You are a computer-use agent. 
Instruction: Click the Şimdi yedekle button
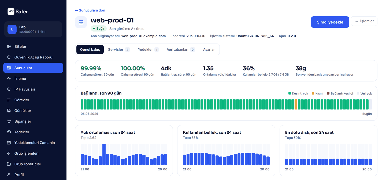pos(330,22)
